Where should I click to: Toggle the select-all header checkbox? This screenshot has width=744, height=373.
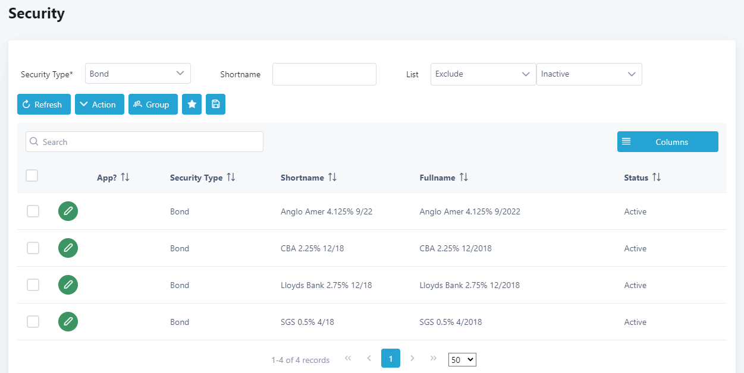(x=32, y=175)
